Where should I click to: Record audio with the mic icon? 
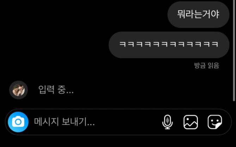click(168, 122)
